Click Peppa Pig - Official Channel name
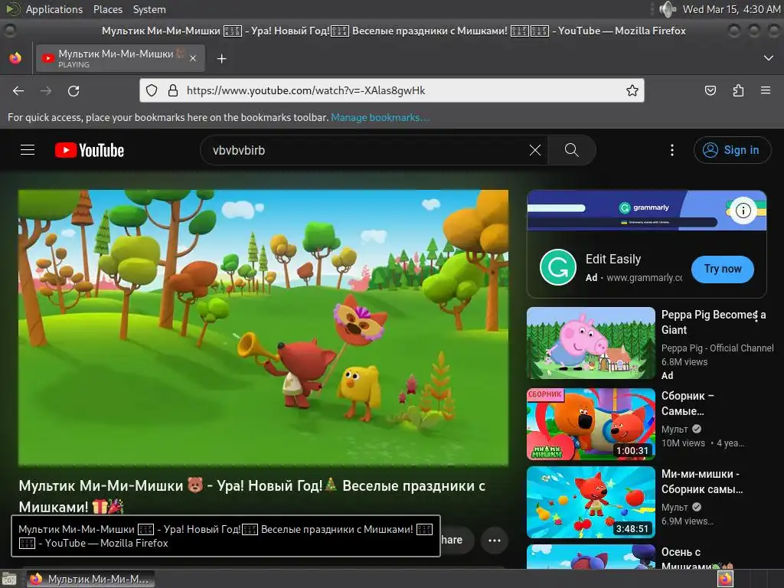This screenshot has width=784, height=588. click(717, 348)
